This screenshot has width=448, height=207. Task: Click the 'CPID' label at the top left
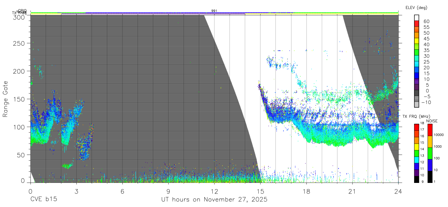click(22, 11)
